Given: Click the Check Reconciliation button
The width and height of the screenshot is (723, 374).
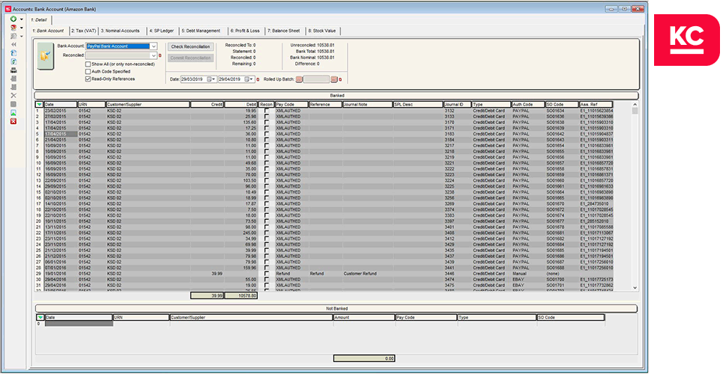Looking at the screenshot, I should [190, 47].
